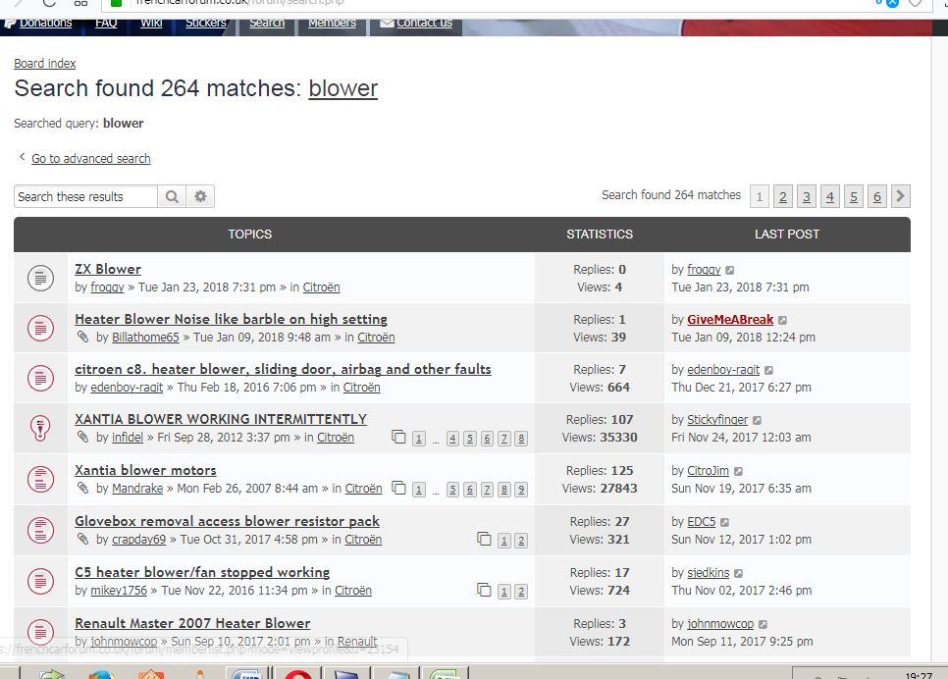Jump to CitroJim's latest post icon

738,472
